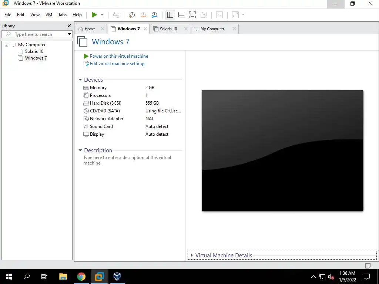
Task: Select My Computer in the Library tree
Action: 32,45
